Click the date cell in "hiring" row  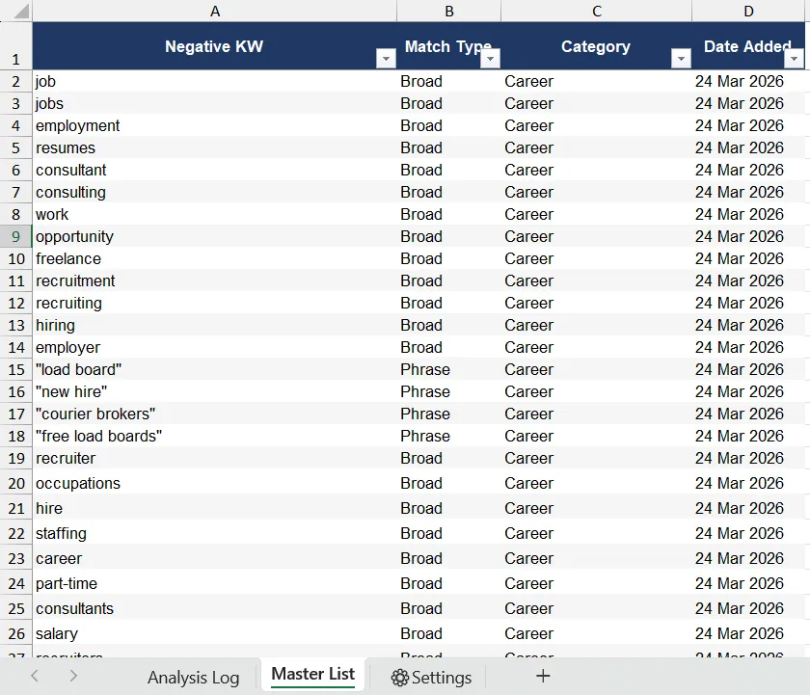click(748, 325)
